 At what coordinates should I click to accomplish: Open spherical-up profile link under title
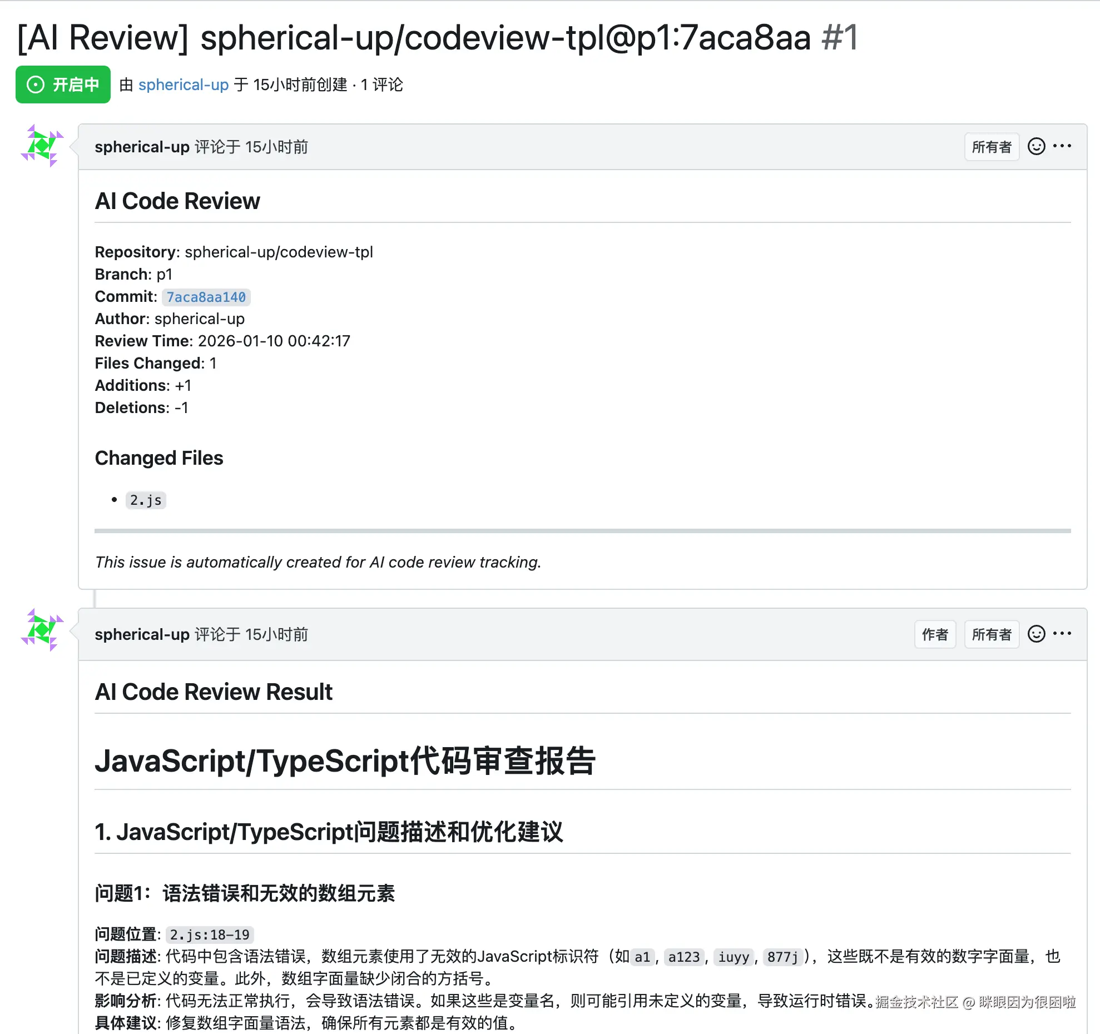[x=184, y=84]
